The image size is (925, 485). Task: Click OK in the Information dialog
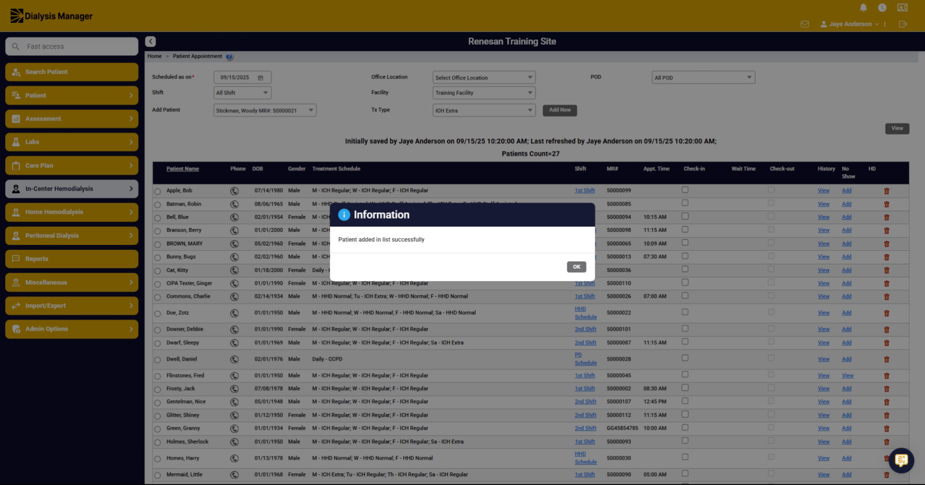point(576,267)
